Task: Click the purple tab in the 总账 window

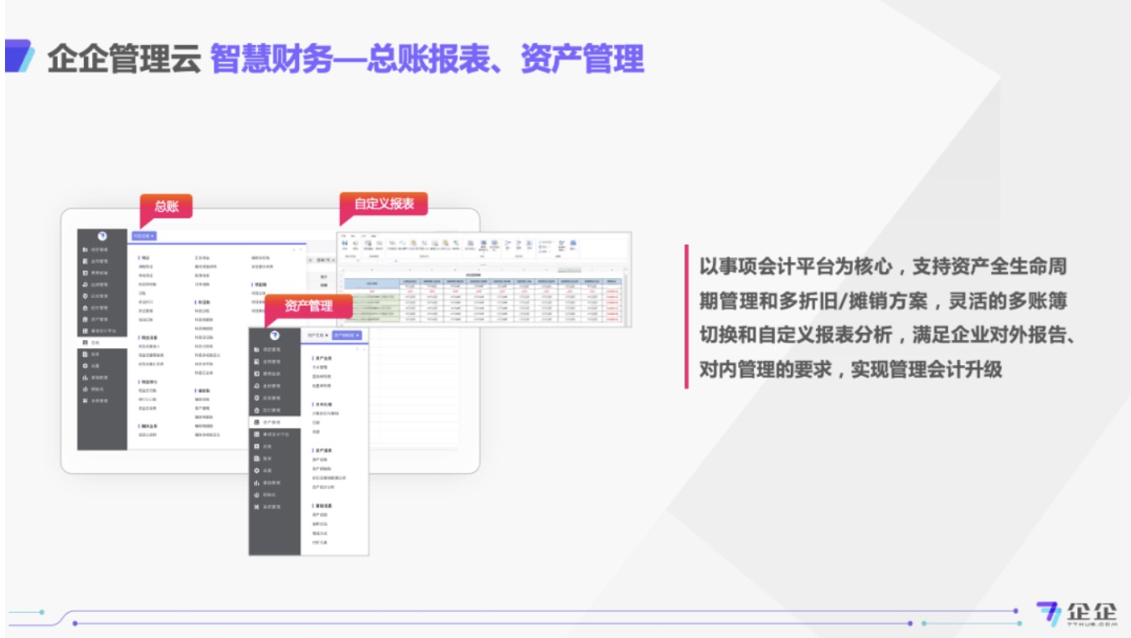Action: click(x=143, y=236)
